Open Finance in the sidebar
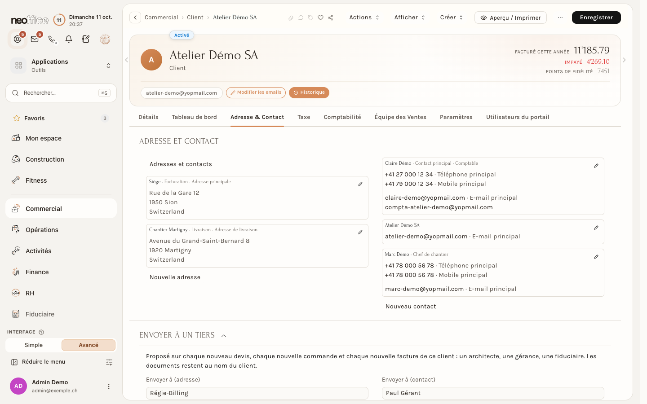Screen dimensions: 647x404 tap(61, 272)
